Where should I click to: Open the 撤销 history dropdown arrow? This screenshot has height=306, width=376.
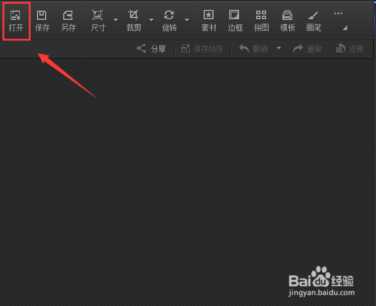[279, 48]
